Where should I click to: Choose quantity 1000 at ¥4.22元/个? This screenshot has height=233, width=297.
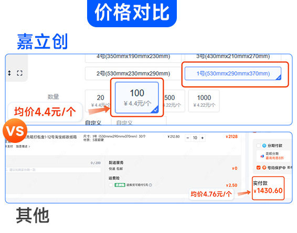pos(204,101)
